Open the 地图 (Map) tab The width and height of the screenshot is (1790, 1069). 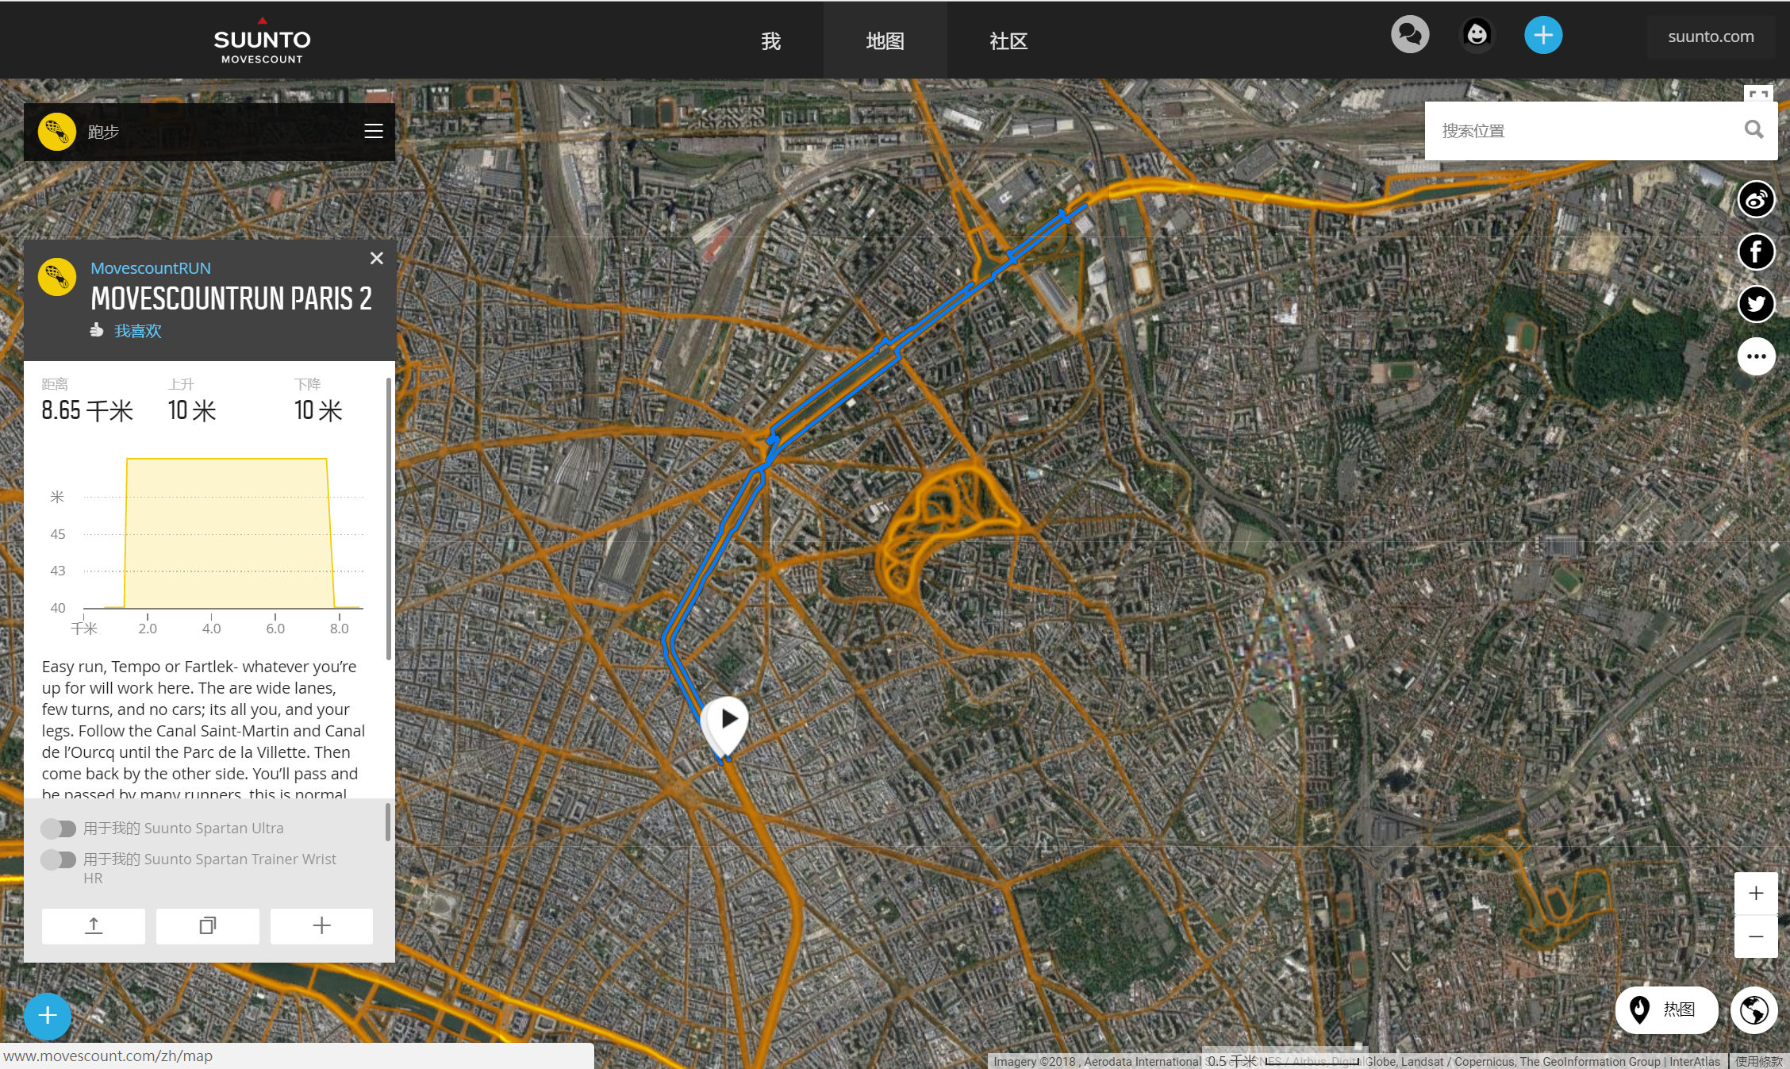(x=885, y=40)
